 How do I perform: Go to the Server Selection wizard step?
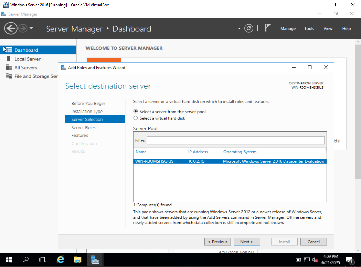coord(95,119)
